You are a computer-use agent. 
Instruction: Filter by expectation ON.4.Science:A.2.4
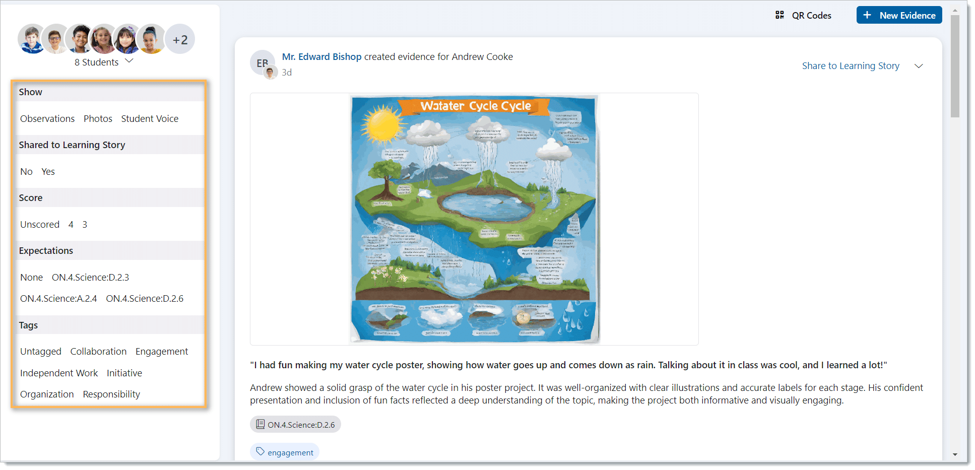pyautogui.click(x=58, y=299)
